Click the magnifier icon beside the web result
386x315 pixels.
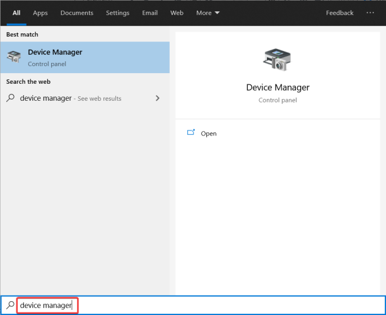(x=11, y=98)
